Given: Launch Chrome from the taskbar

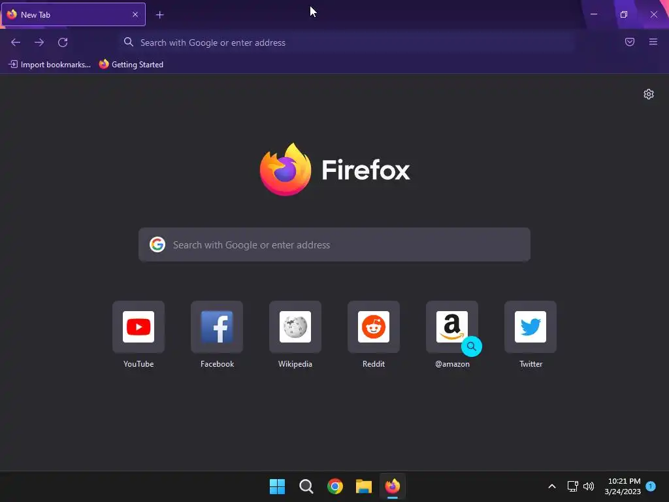Looking at the screenshot, I should pyautogui.click(x=335, y=486).
